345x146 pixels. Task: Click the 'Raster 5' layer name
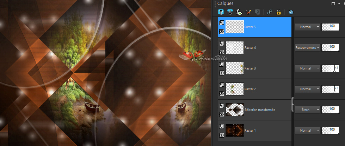[250, 27]
